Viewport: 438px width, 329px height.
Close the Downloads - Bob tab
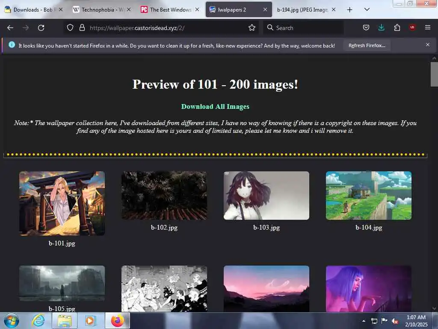click(61, 9)
